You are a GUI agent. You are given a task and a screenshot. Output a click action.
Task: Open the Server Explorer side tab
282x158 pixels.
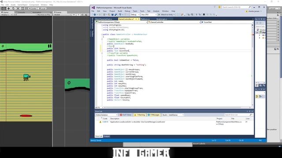coord(93,23)
